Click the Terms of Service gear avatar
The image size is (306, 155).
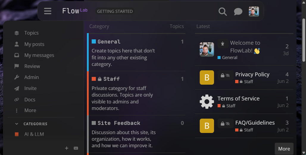click(x=207, y=102)
